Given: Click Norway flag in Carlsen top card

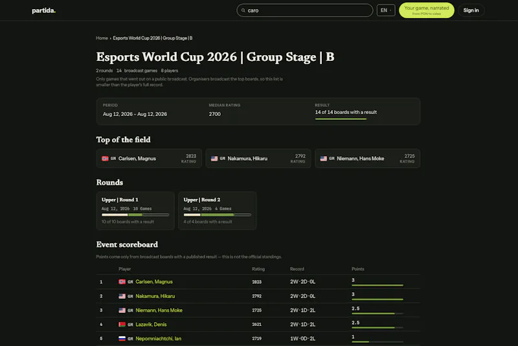Looking at the screenshot, I should point(105,159).
